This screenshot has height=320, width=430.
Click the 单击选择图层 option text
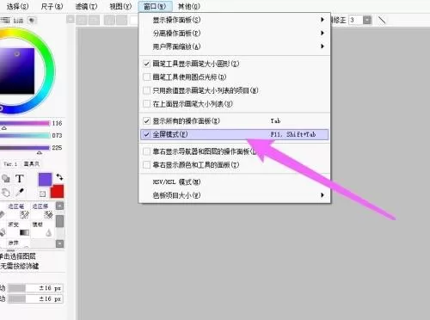click(x=18, y=256)
